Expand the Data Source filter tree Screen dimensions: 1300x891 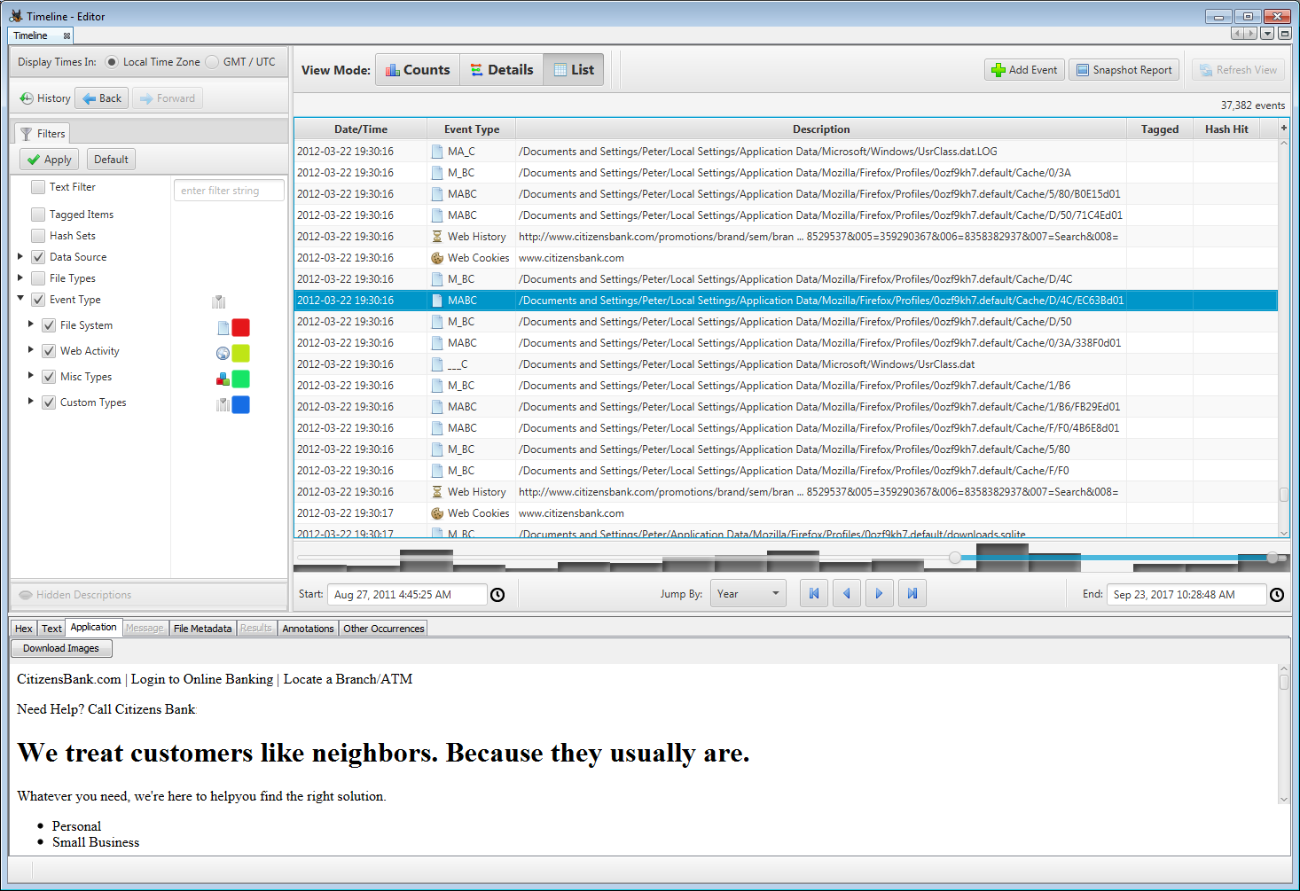[x=20, y=256]
